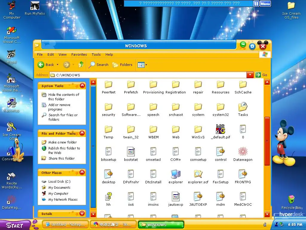Open the File menu

(40, 55)
